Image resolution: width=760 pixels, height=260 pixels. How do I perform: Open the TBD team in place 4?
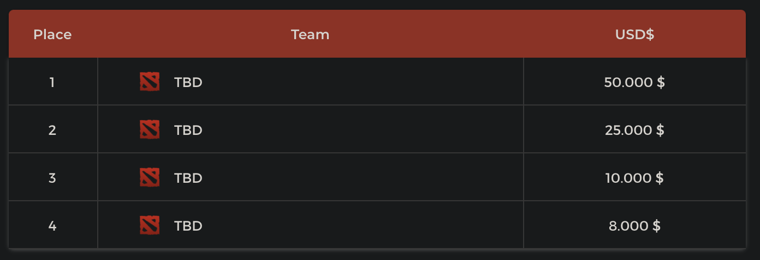tap(188, 226)
